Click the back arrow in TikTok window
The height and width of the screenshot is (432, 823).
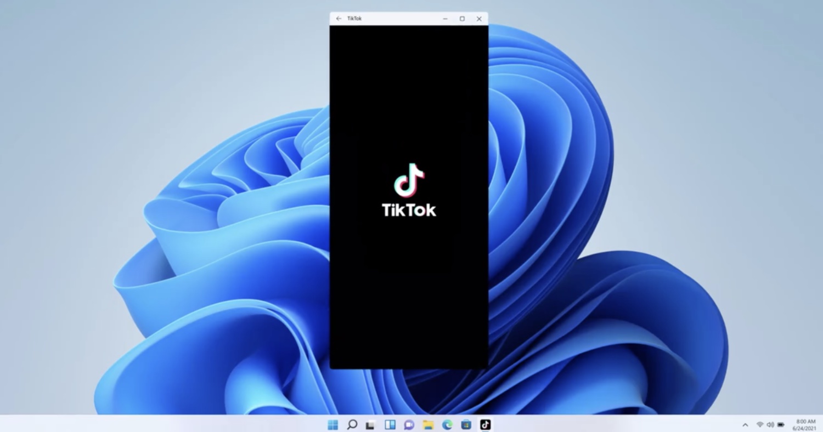point(339,19)
